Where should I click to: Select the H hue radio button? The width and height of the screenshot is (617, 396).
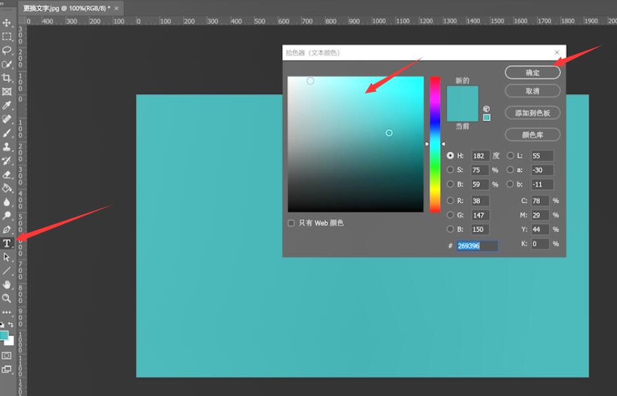(x=450, y=156)
